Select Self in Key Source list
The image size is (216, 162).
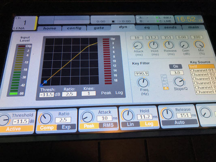202,66
